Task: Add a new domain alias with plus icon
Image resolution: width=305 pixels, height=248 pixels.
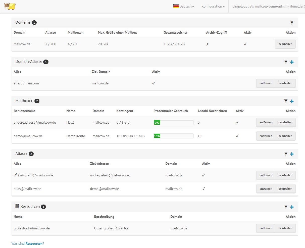Action: pyautogui.click(x=292, y=62)
